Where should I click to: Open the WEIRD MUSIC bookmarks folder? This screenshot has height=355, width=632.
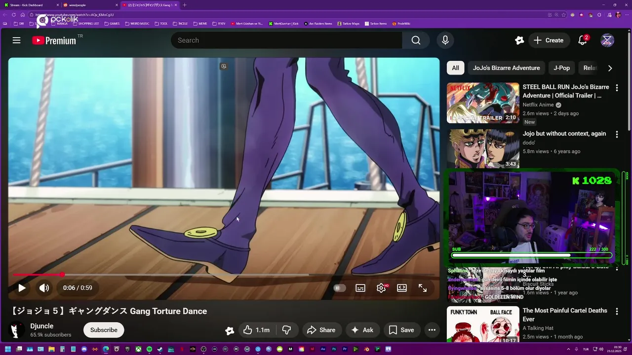tap(137, 23)
